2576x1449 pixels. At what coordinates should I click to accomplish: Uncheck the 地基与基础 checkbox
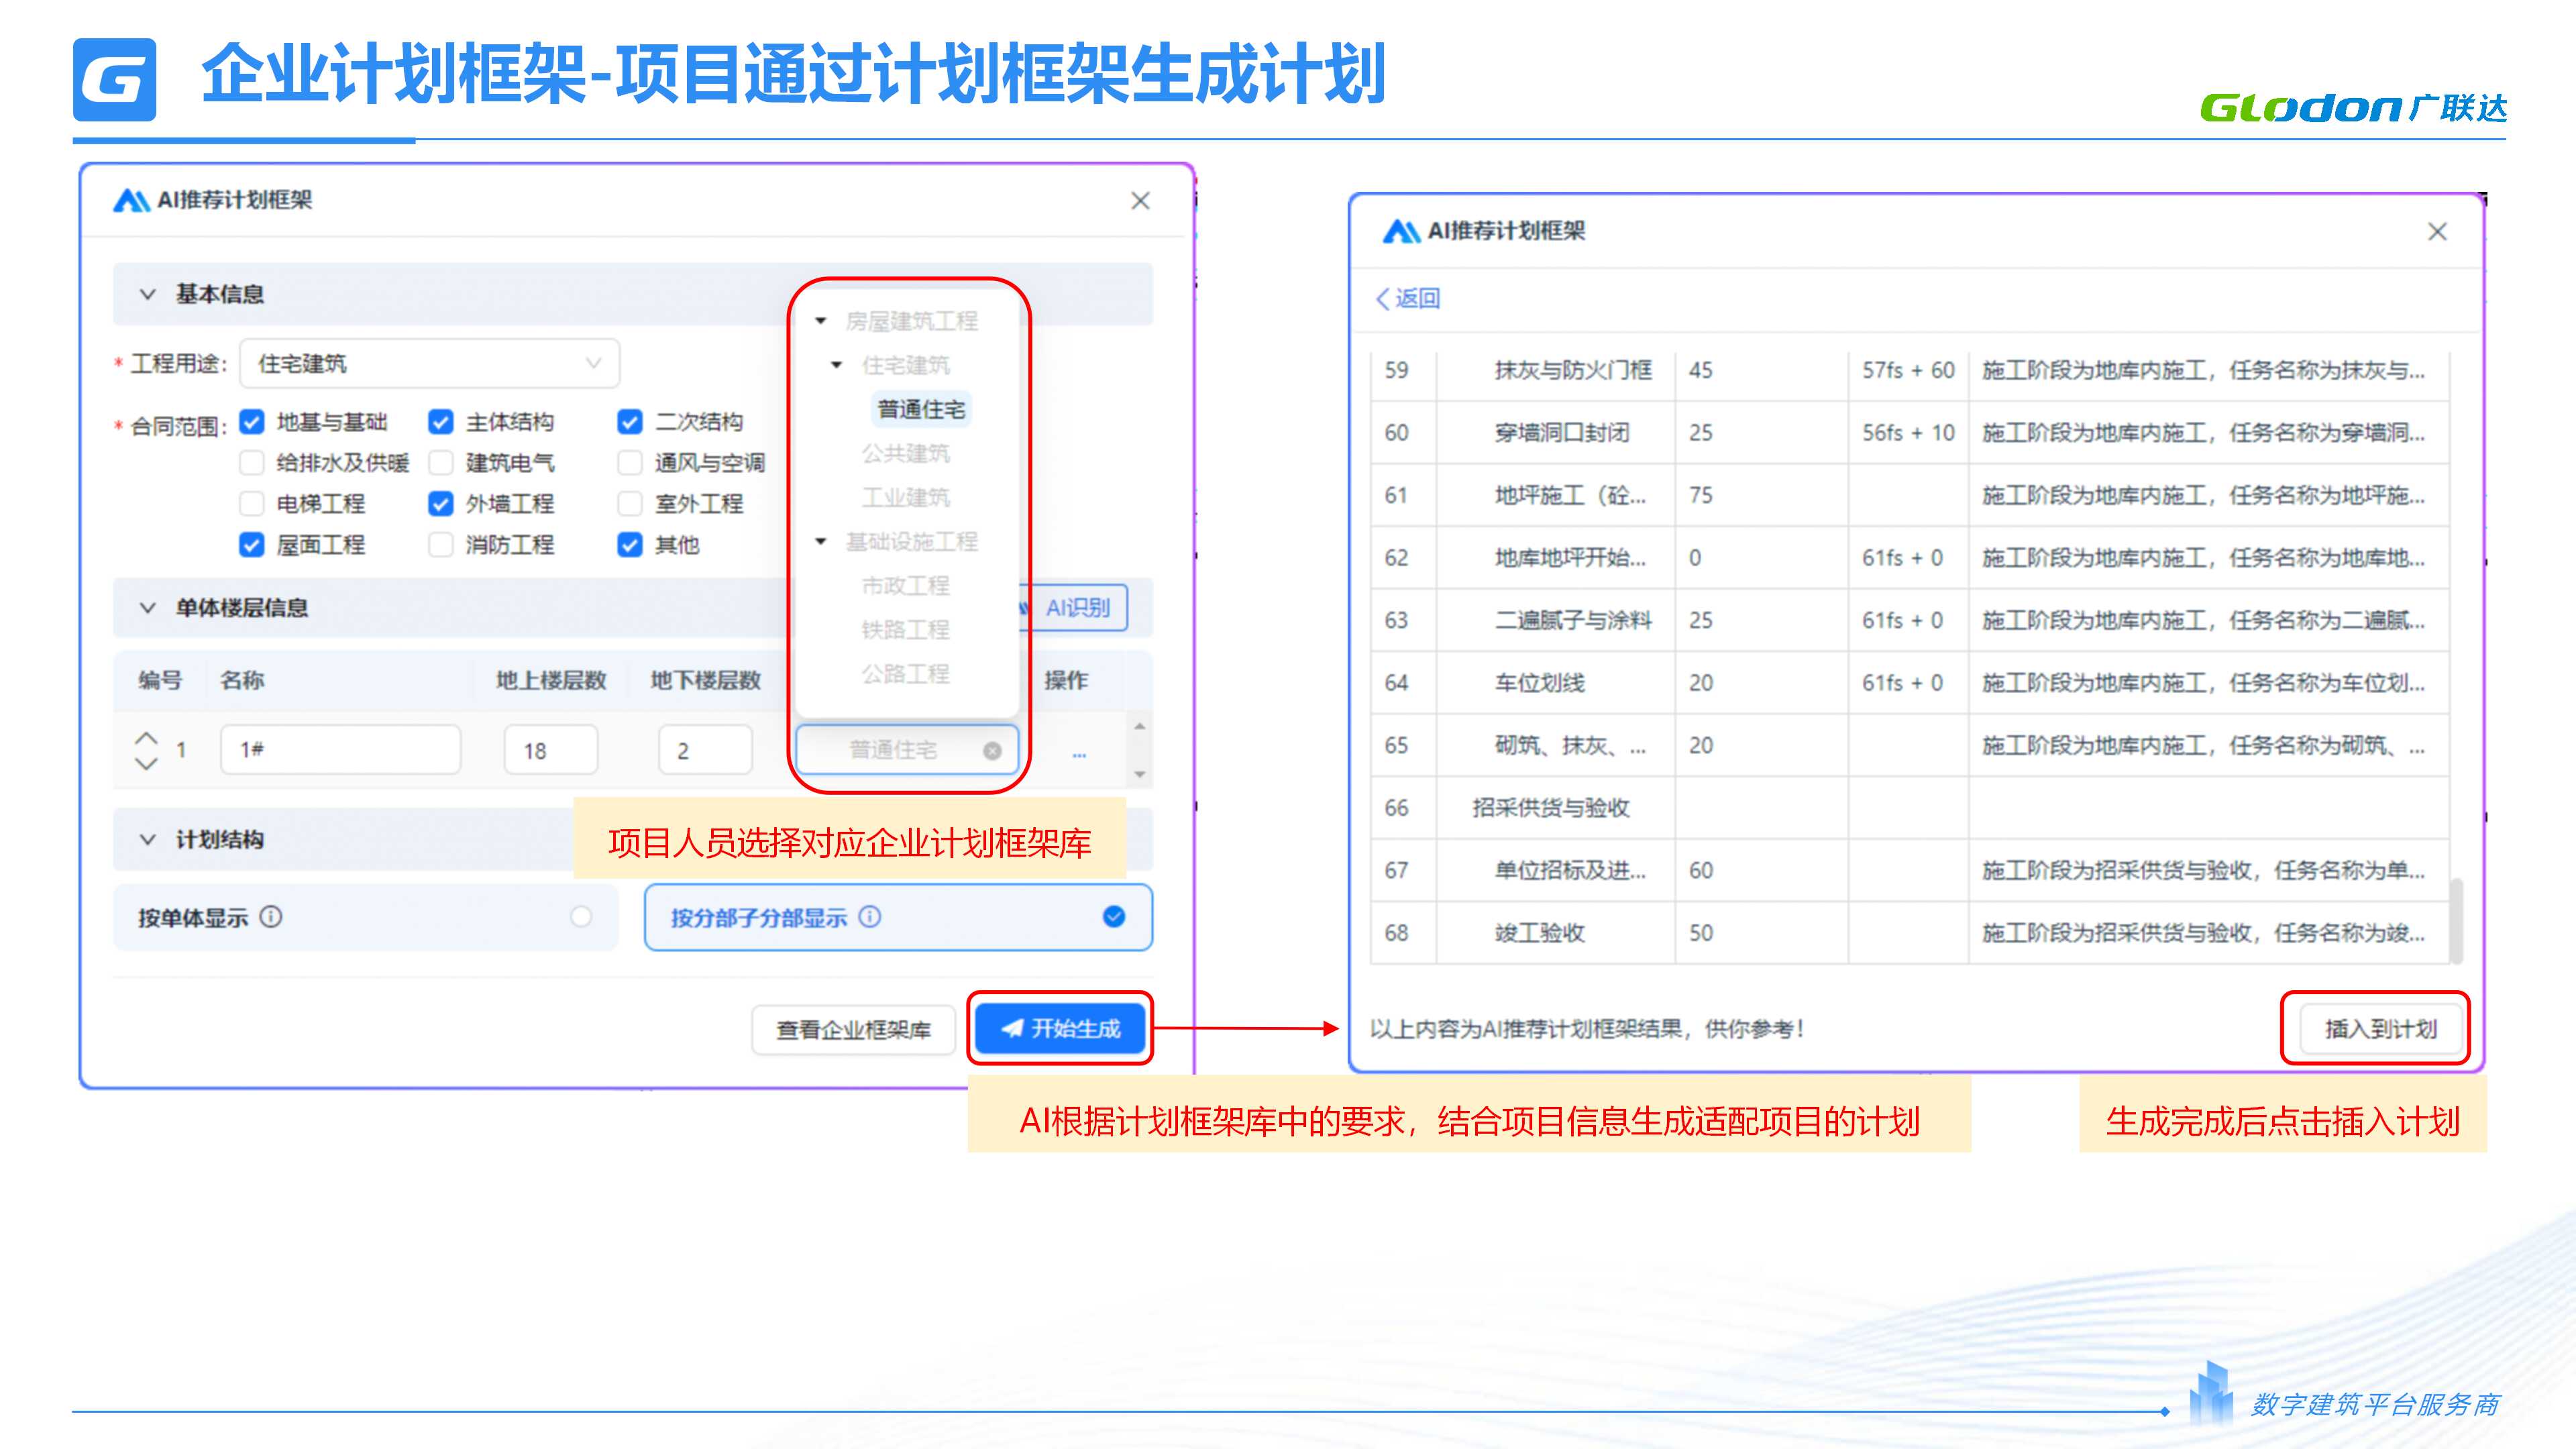(252, 422)
